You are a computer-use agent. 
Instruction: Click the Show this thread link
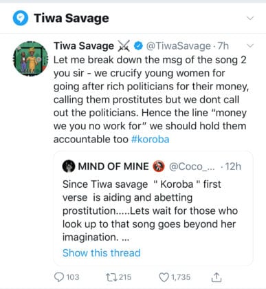102,253
